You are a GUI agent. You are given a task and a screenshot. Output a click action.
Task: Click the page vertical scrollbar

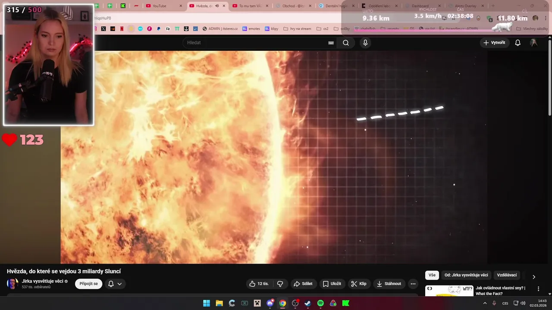(549, 77)
